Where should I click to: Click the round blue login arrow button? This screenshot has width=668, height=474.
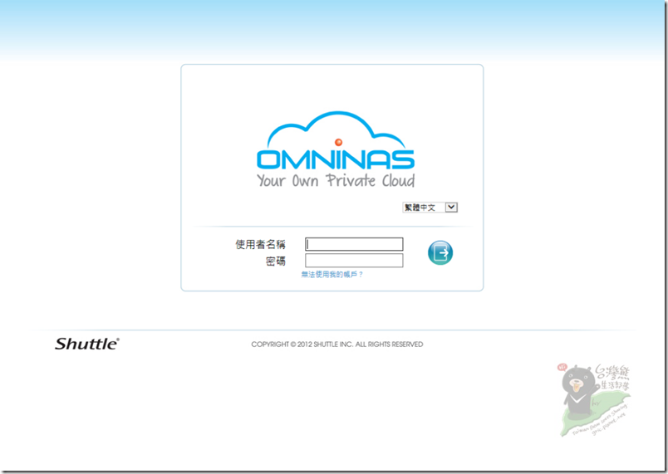point(440,252)
